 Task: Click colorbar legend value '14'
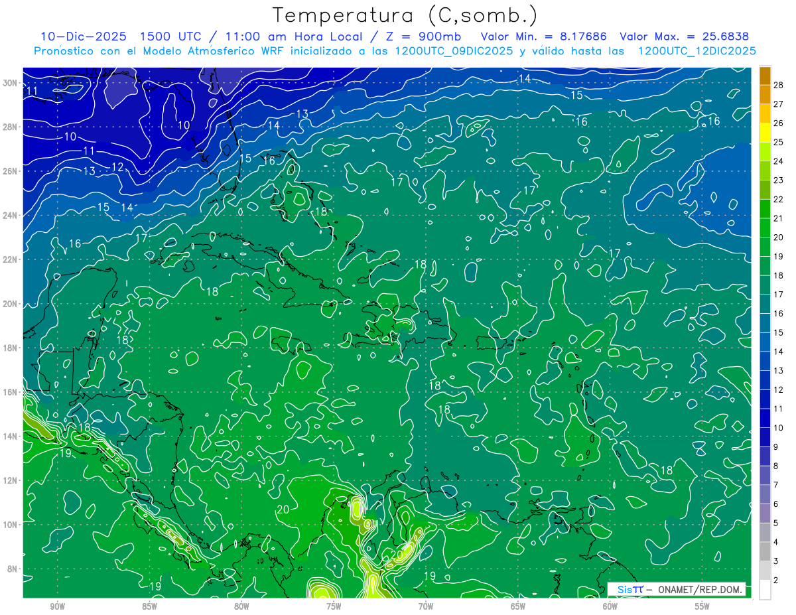point(778,351)
